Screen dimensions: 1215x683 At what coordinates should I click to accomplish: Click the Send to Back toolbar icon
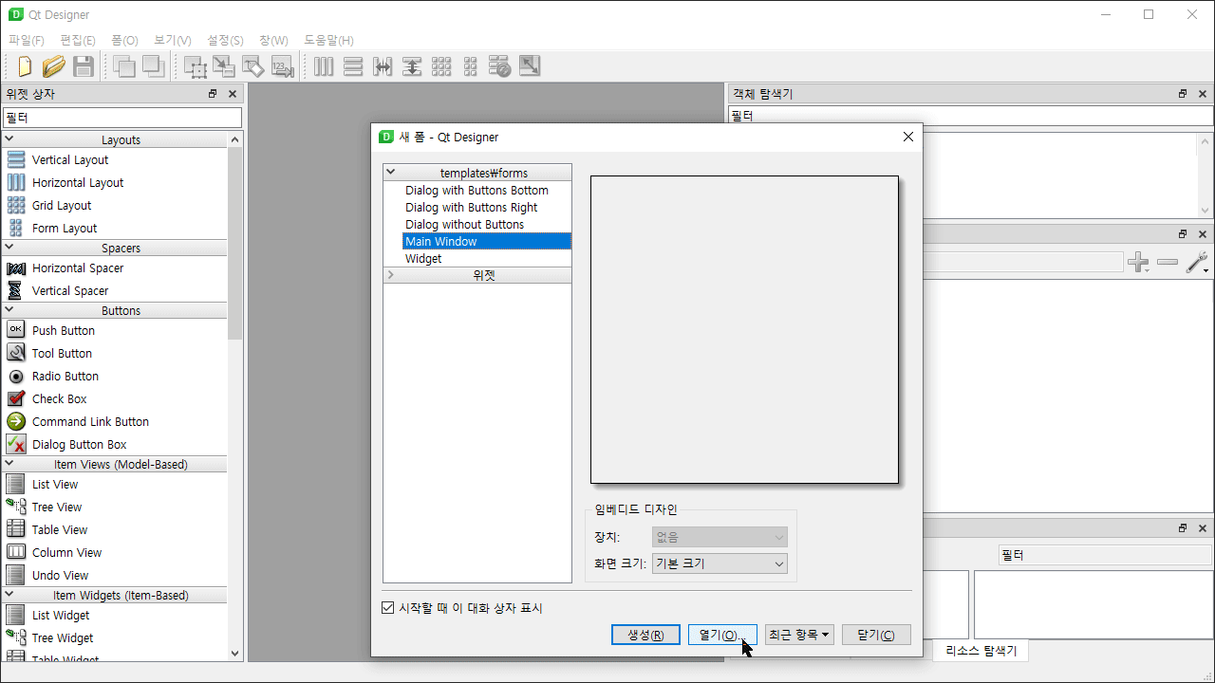pyautogui.click(x=153, y=66)
